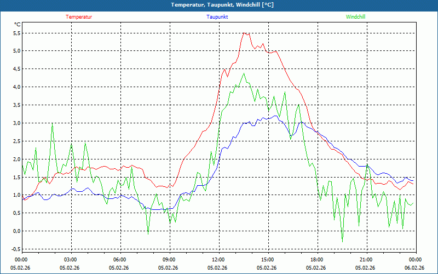Click the chart title 'Temperatur, Taupunkt, Windchill [°C]'
Screen dimensions: 438x274
click(x=219, y=5)
